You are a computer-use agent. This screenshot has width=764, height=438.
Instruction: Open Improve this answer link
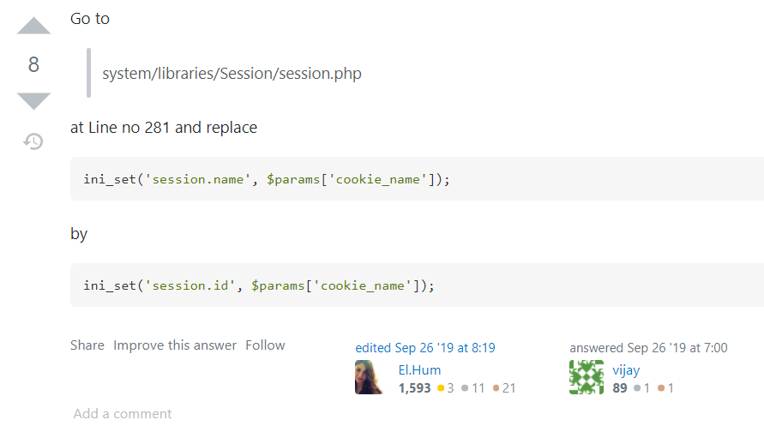tap(175, 345)
